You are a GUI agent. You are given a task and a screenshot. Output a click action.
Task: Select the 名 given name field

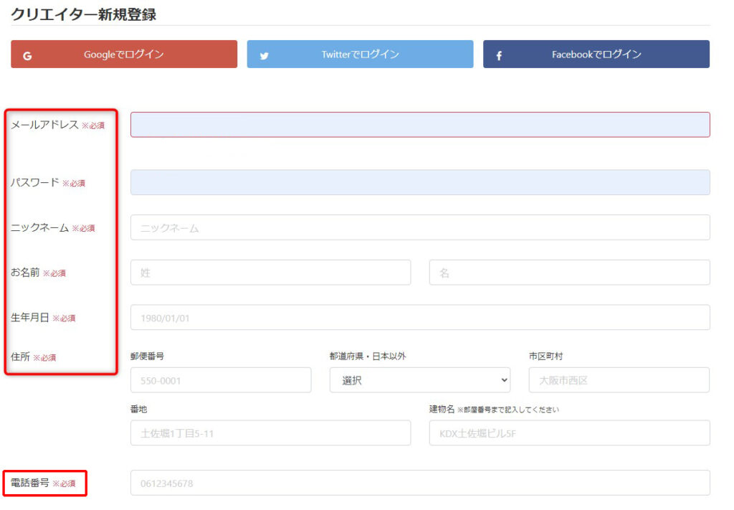[569, 272]
